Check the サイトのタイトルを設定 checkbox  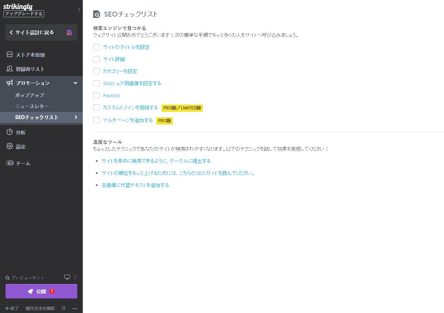pos(97,47)
